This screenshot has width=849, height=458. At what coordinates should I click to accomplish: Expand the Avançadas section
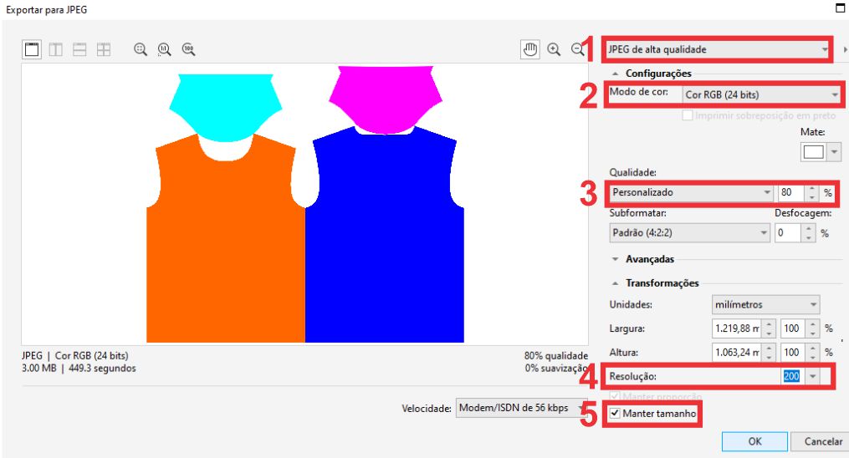pos(616,259)
